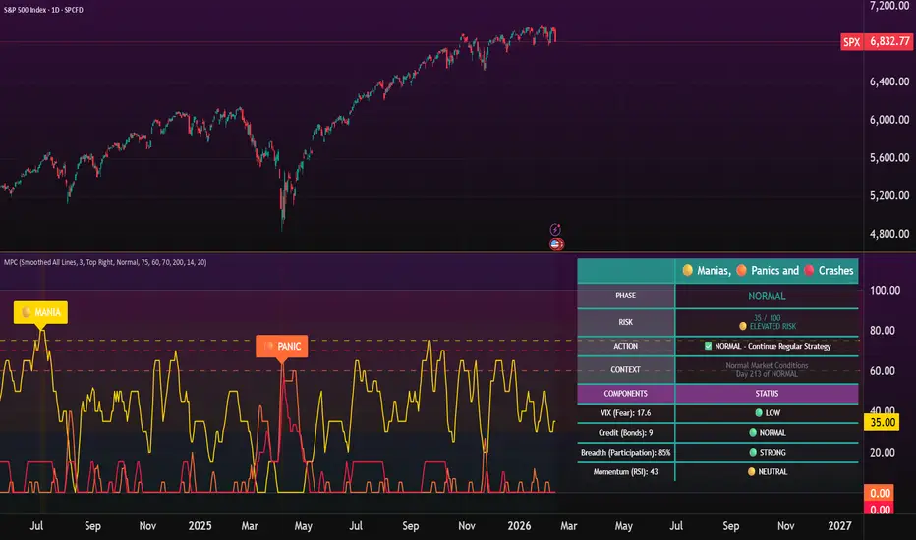Click the 2026 label on time axis
The image size is (916, 540).
point(519,526)
